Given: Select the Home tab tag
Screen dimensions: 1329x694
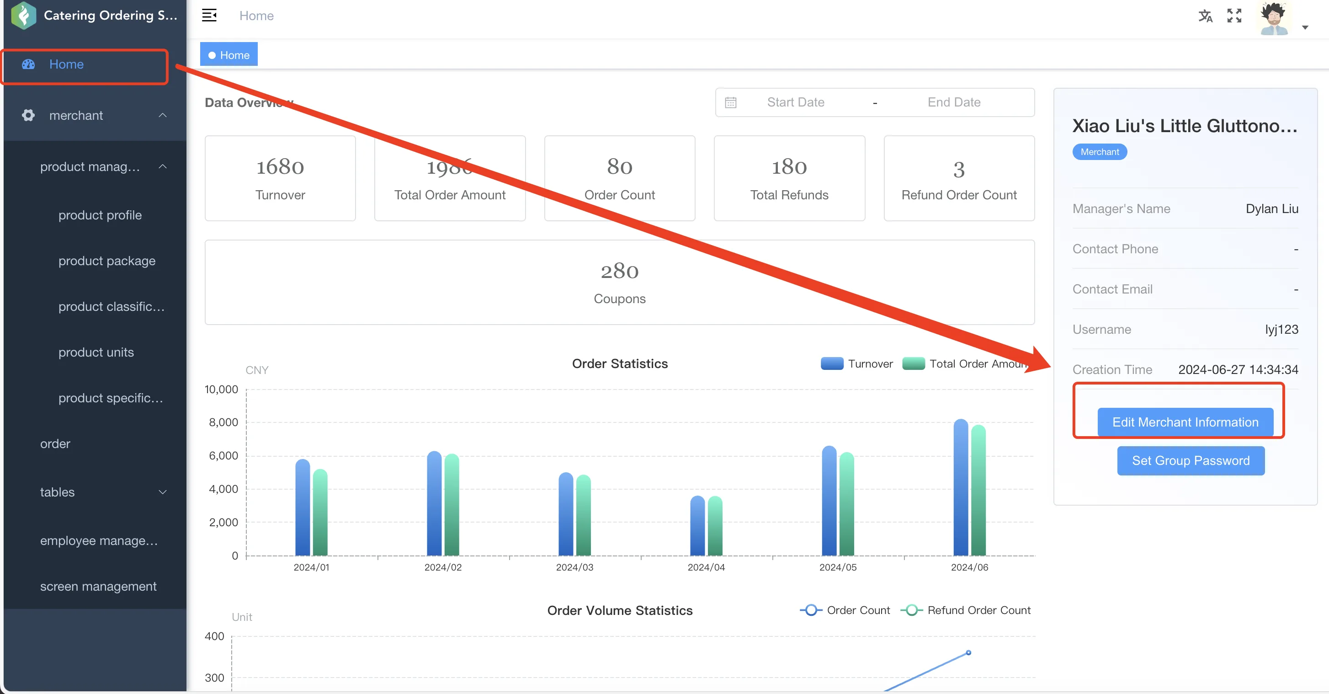Looking at the screenshot, I should (x=229, y=55).
